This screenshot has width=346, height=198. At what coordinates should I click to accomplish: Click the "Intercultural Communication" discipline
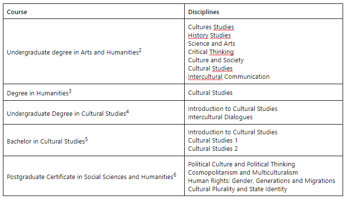tap(228, 77)
